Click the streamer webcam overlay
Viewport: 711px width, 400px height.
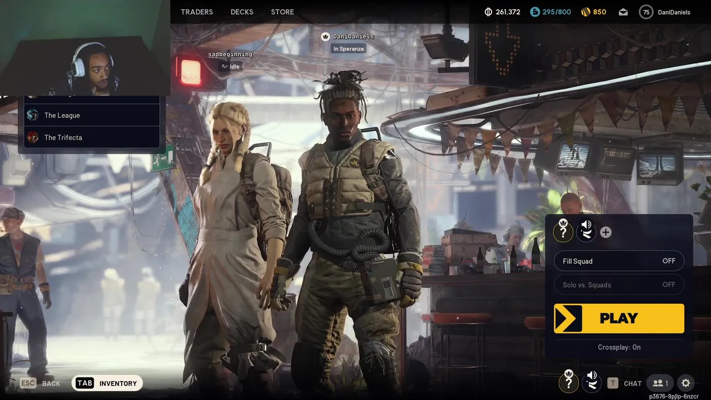tap(84, 48)
